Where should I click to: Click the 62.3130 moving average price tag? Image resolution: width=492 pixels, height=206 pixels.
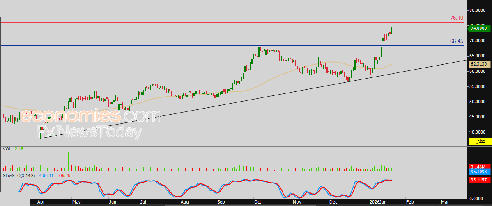coord(479,64)
